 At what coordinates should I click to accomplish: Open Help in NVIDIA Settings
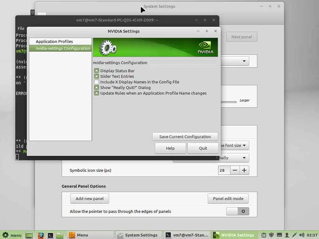point(170,148)
